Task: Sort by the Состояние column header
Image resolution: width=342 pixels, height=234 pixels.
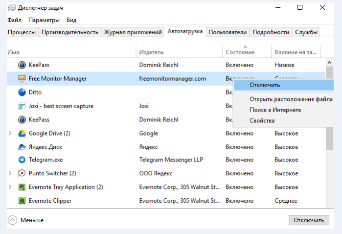Action: [x=247, y=52]
